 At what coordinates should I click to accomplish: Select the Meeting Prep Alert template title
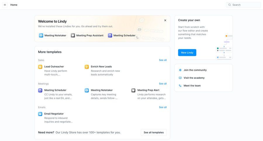click(x=148, y=90)
